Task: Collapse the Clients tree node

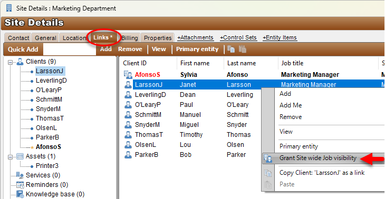Action: tap(11, 62)
